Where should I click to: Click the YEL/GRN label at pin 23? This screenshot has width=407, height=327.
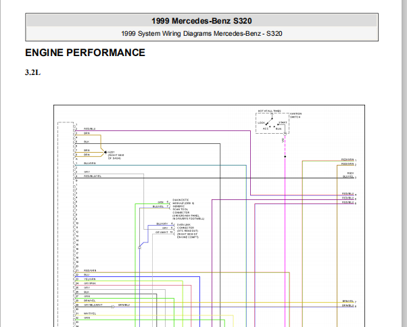tap(89, 279)
